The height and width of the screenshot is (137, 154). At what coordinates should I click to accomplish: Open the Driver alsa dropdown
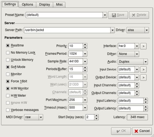click(x=138, y=30)
